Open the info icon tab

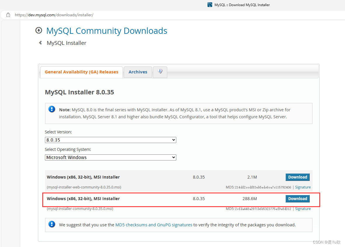160,72
